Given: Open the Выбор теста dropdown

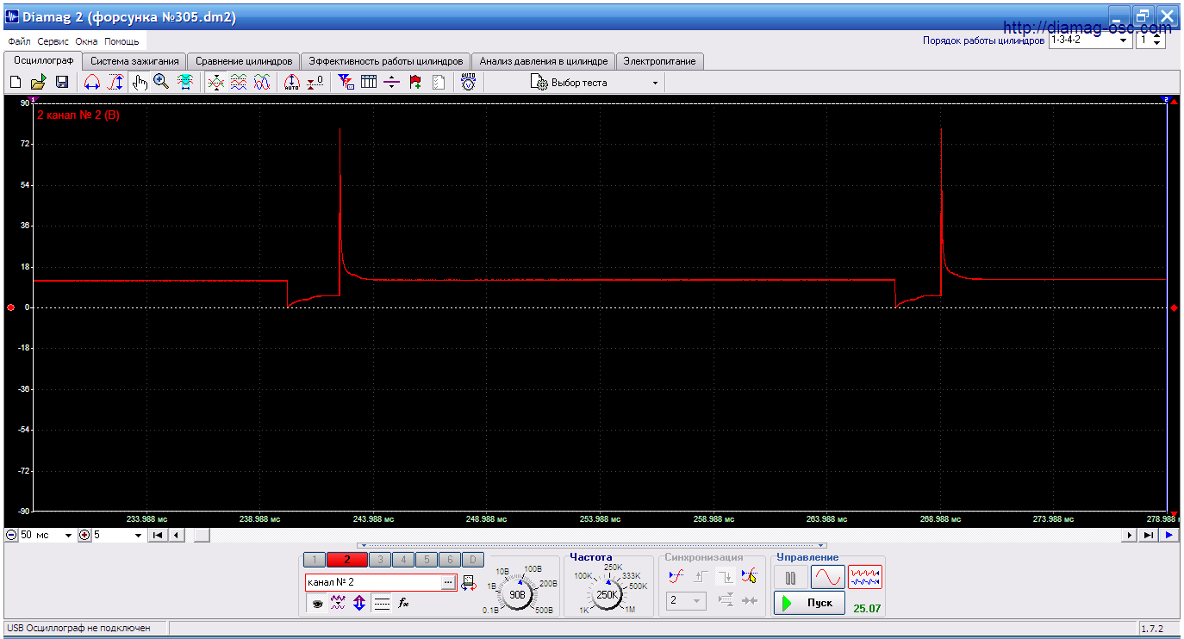Looking at the screenshot, I should [x=595, y=83].
